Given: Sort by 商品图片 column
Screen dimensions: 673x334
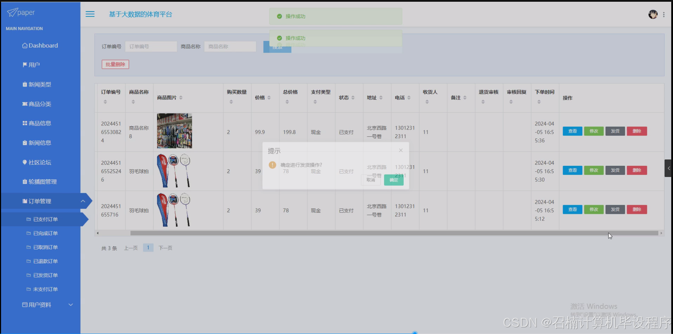Looking at the screenshot, I should [181, 98].
